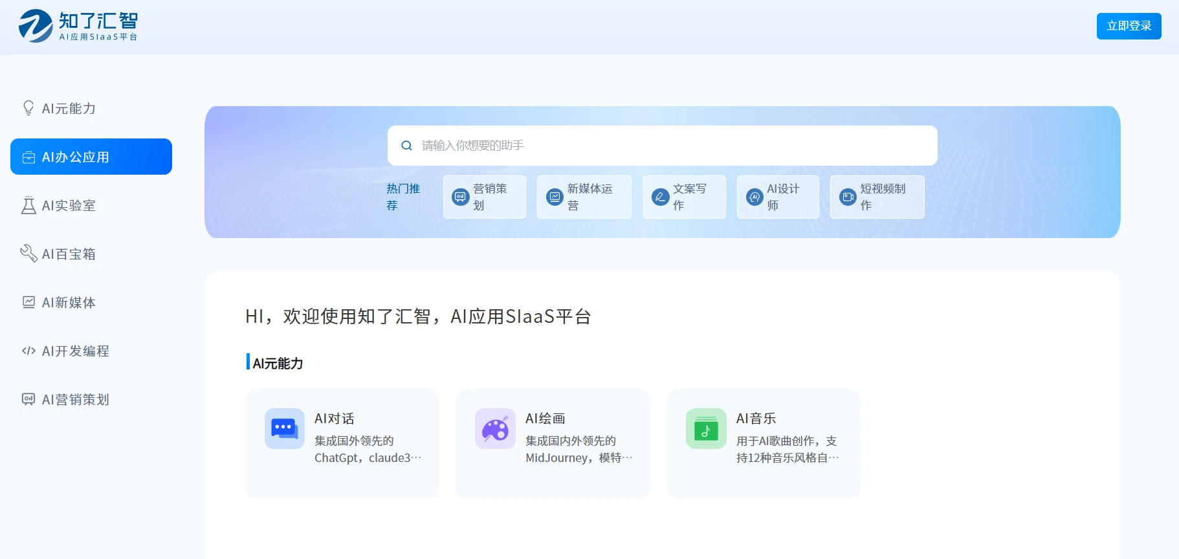
Task: Open AI实验室 in the sidebar
Action: pyautogui.click(x=91, y=205)
